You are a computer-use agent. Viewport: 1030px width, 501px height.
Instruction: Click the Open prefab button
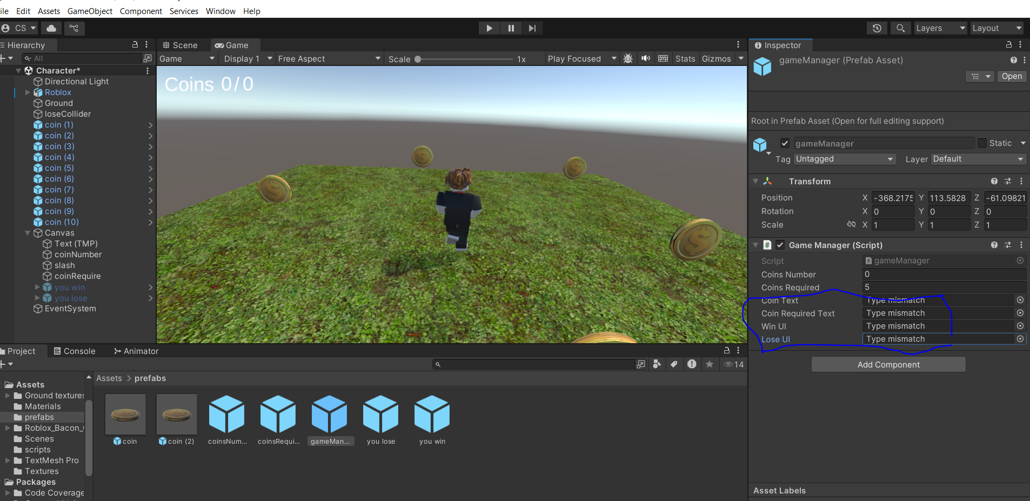pyautogui.click(x=1012, y=76)
